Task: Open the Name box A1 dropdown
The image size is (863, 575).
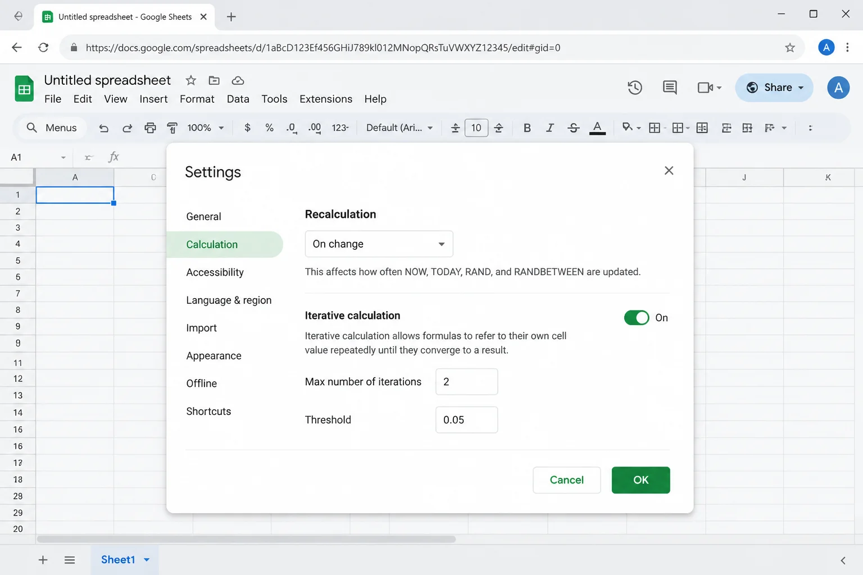Action: pyautogui.click(x=63, y=158)
